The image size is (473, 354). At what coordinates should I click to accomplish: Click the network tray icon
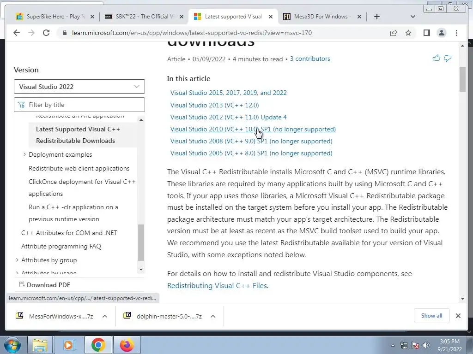tap(404, 345)
